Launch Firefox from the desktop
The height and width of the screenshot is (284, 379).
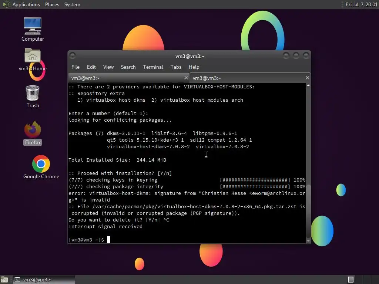33,133
